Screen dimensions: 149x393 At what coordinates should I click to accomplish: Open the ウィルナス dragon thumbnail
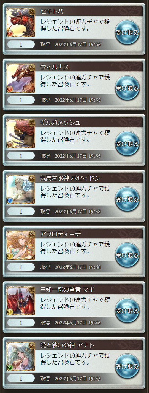coord(21,78)
